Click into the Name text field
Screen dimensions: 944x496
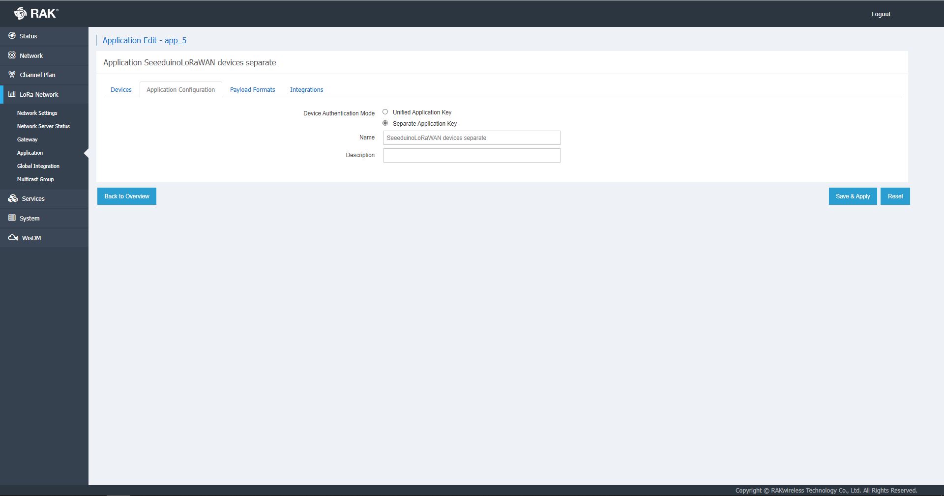point(472,138)
